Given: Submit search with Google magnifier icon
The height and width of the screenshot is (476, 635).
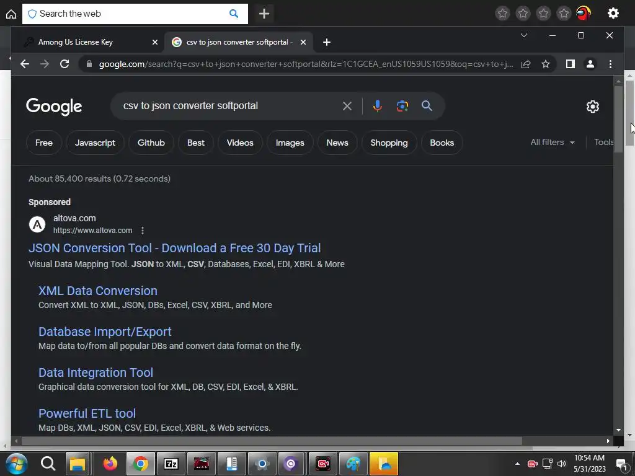Looking at the screenshot, I should coord(427,106).
